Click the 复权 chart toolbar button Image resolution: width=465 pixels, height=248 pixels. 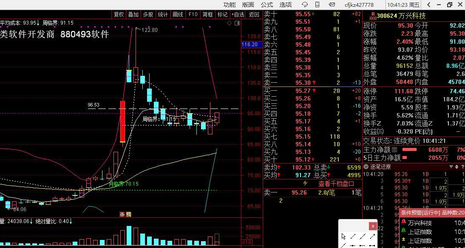pos(119,14)
